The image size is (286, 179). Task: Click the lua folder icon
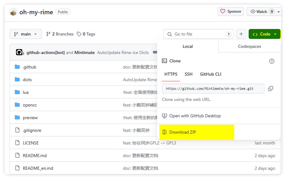(x=17, y=92)
